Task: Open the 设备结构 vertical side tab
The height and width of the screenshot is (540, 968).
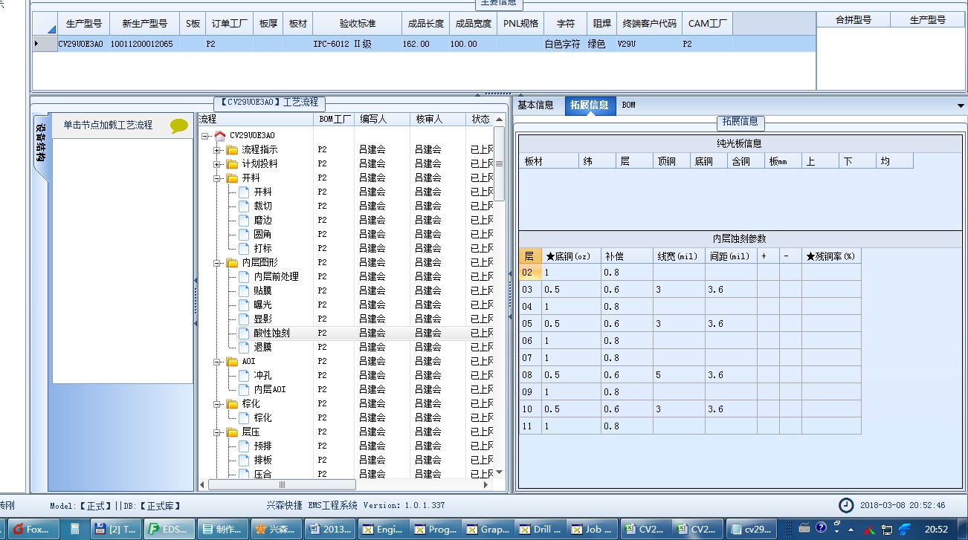Action: [x=40, y=142]
